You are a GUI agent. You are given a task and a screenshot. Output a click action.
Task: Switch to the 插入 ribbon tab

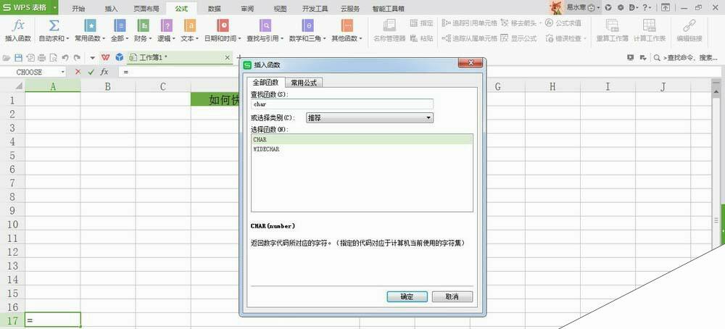click(x=112, y=9)
